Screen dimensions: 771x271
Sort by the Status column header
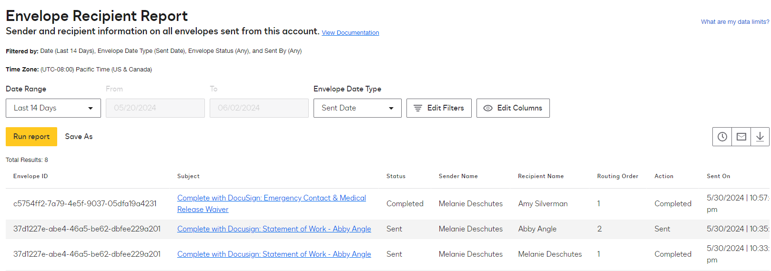(396, 176)
